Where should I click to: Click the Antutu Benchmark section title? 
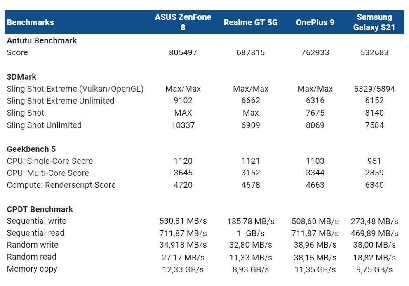pos(42,40)
